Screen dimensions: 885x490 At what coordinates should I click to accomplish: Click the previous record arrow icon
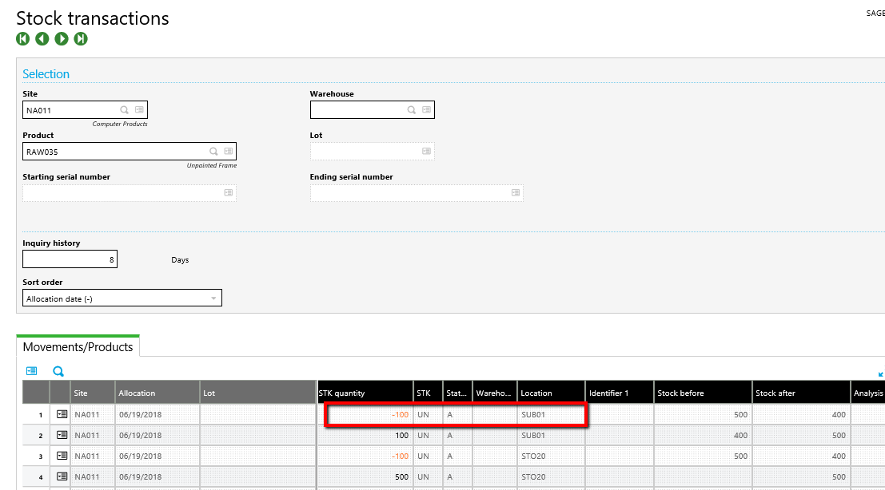[42, 39]
